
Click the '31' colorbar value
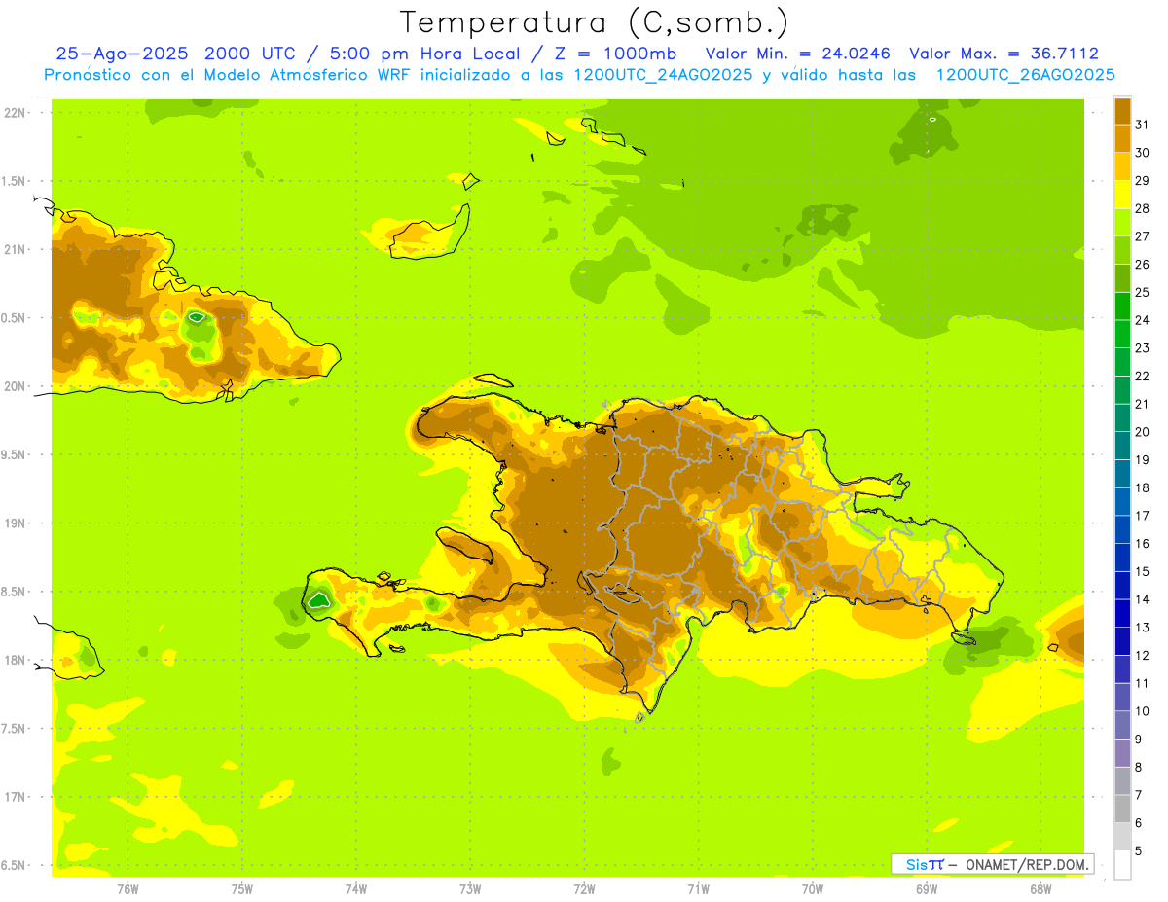[x=1142, y=125]
